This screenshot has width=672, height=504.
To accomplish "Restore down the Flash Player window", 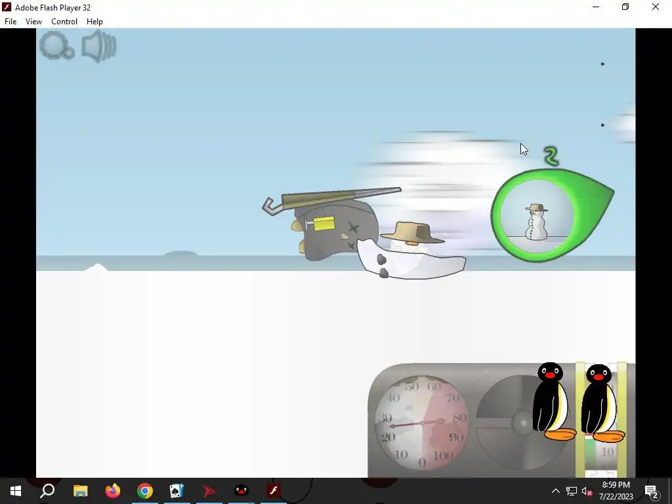I will tap(625, 7).
